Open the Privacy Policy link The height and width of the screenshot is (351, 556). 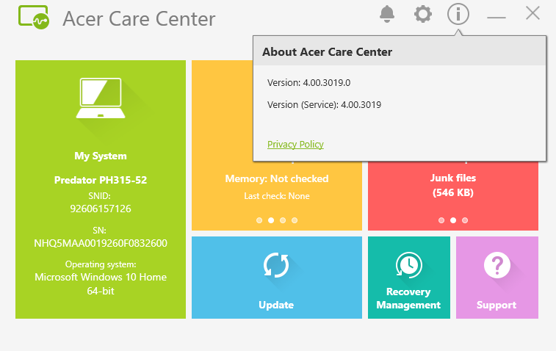point(295,145)
